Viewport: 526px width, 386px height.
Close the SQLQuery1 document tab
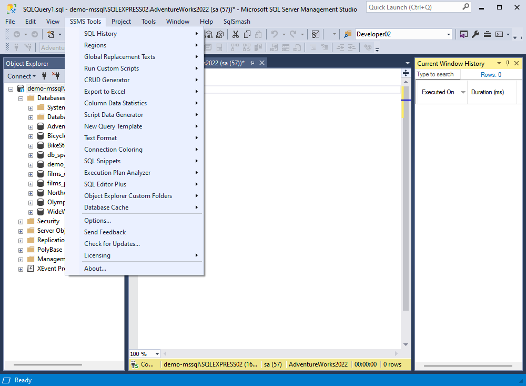coord(262,63)
